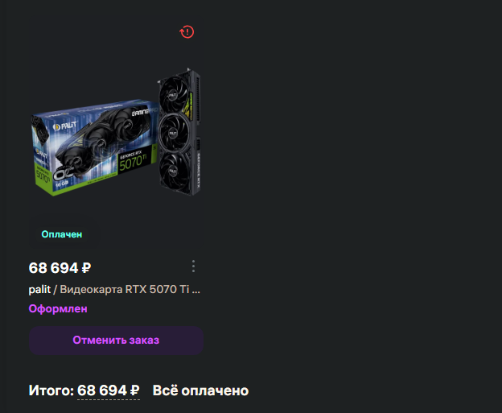
Task: Click the top fan of the graphics card
Action: tap(172, 94)
